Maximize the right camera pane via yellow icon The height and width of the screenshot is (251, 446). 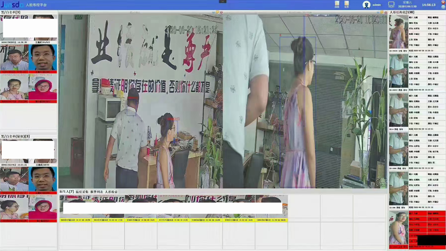(x=382, y=12)
